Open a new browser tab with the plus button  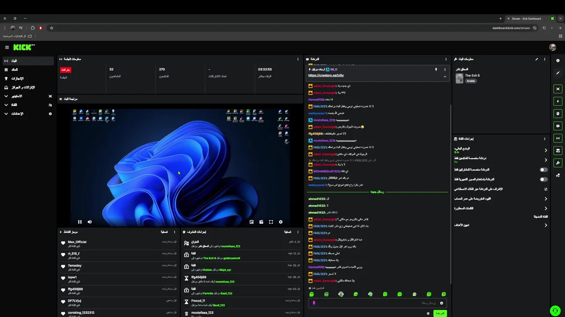500,18
